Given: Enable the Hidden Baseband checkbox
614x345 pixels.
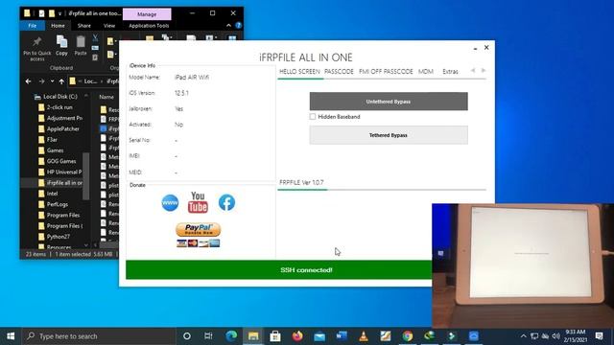Looking at the screenshot, I should pos(313,117).
